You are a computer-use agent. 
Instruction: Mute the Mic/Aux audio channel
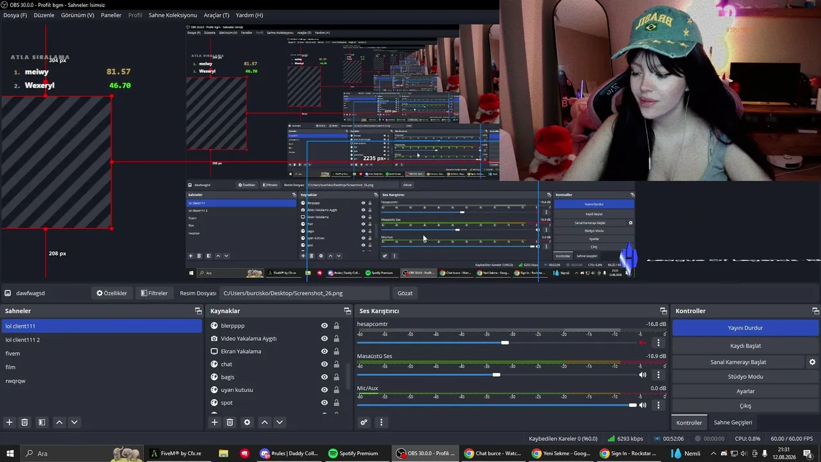[x=643, y=405]
